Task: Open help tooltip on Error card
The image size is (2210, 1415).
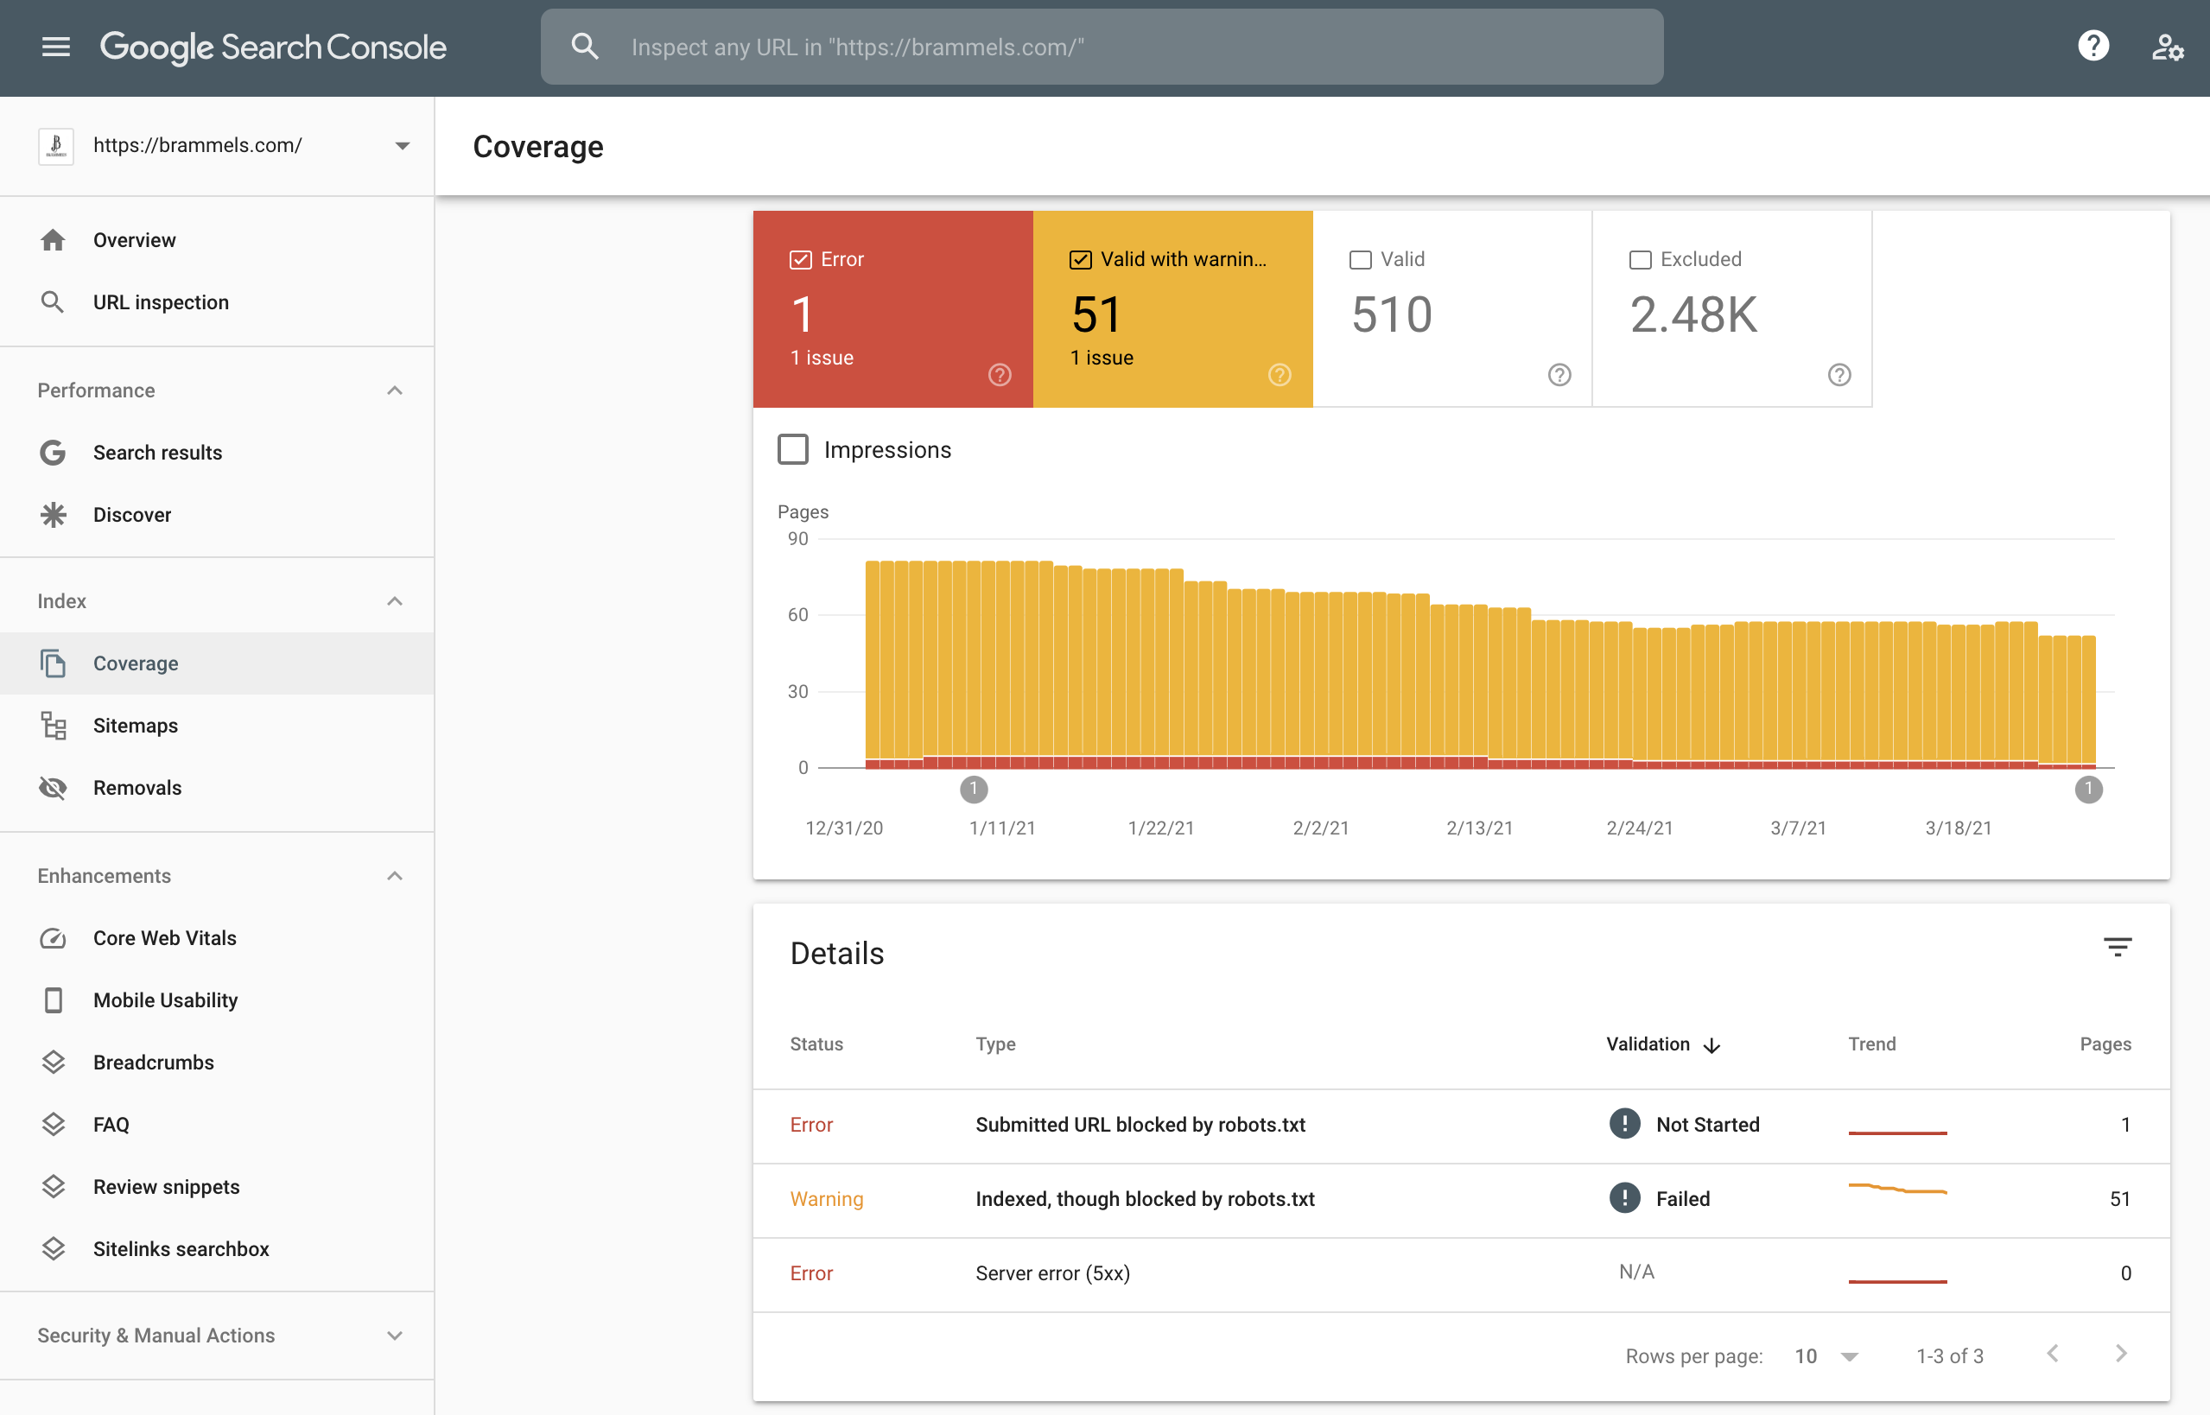Action: (x=1000, y=375)
